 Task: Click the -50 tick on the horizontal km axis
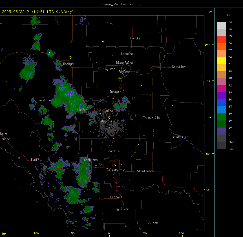click(72, 233)
